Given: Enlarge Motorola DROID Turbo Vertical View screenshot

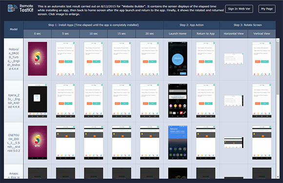Looking at the screenshot, I should coord(262,59).
